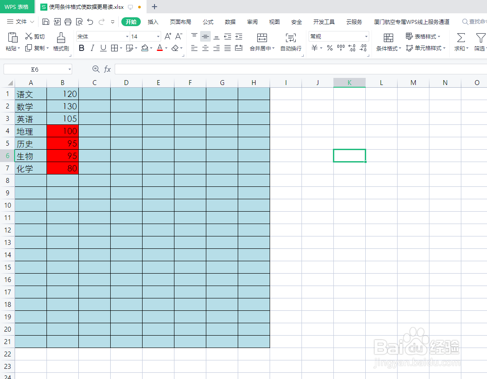
Task: Toggle Underline formatting
Action: tap(103, 48)
